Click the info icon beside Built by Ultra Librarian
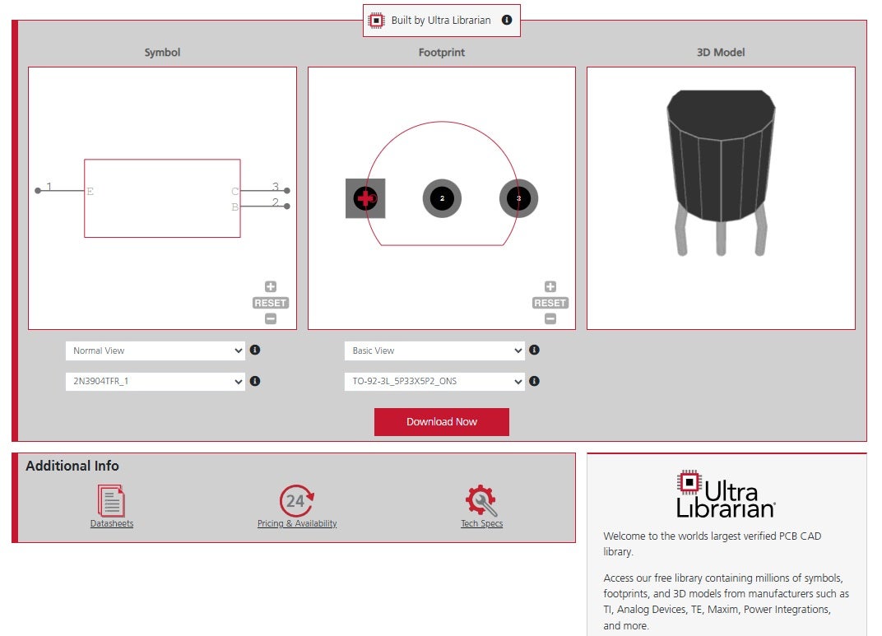Image resolution: width=882 pixels, height=636 pixels. (506, 20)
